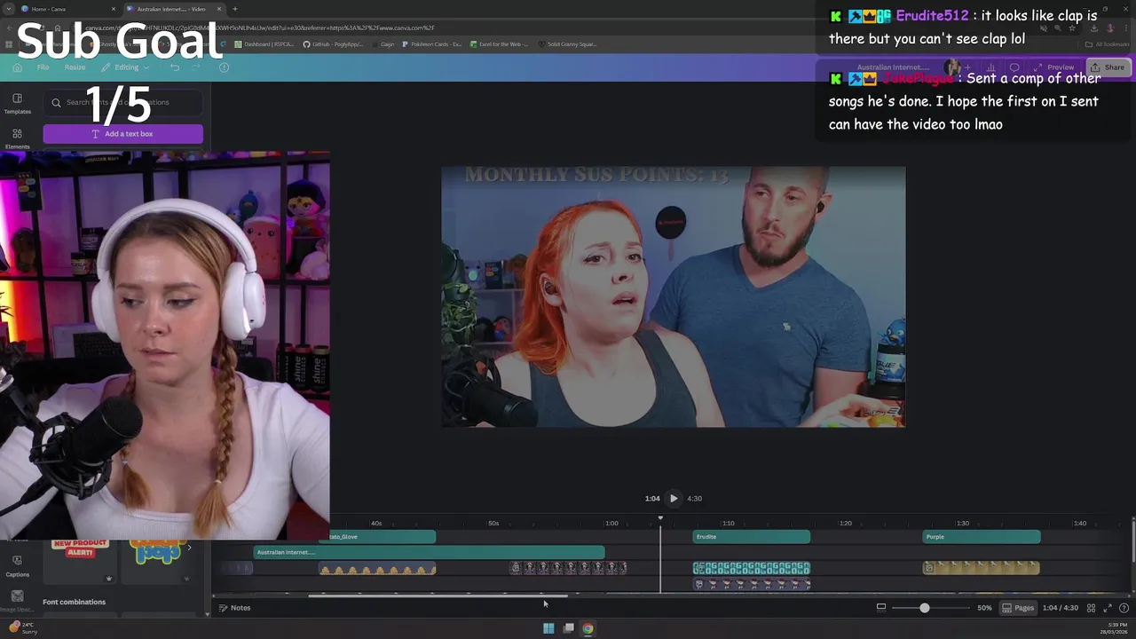Open the Notes panel
This screenshot has height=639, width=1136.
[235, 608]
